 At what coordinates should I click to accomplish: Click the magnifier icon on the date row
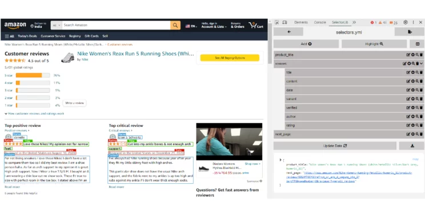417,90
